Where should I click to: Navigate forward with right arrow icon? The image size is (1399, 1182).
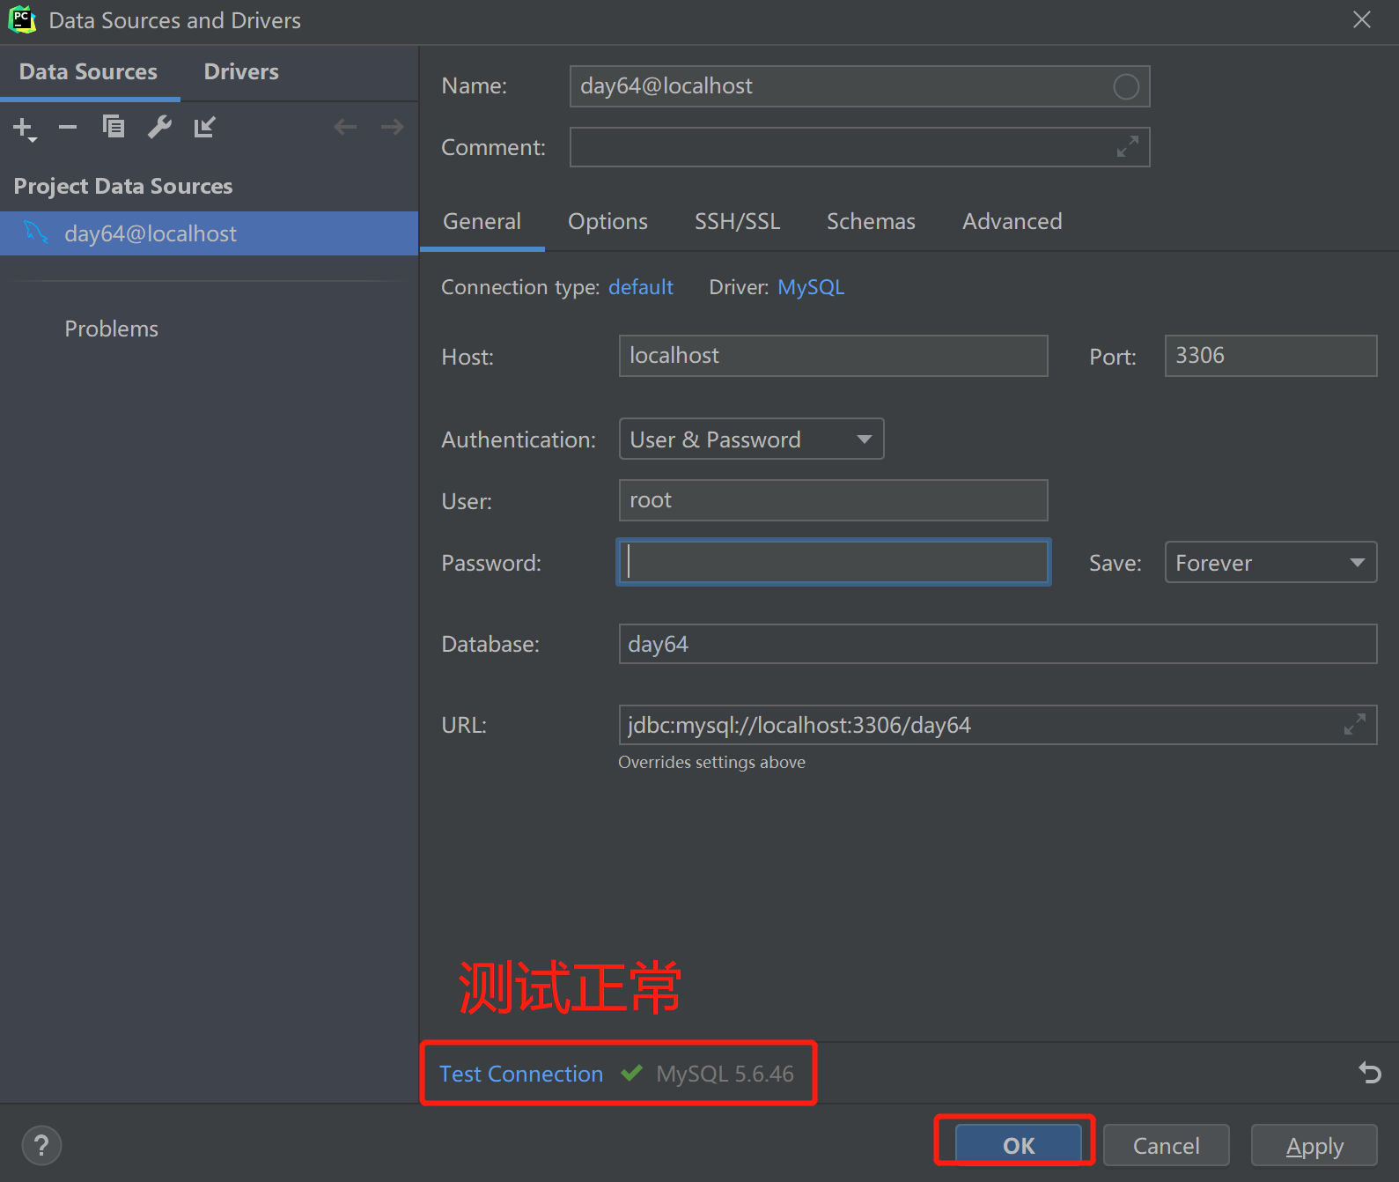pyautogui.click(x=392, y=128)
